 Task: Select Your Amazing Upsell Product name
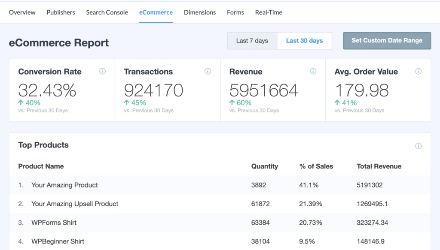click(x=75, y=204)
